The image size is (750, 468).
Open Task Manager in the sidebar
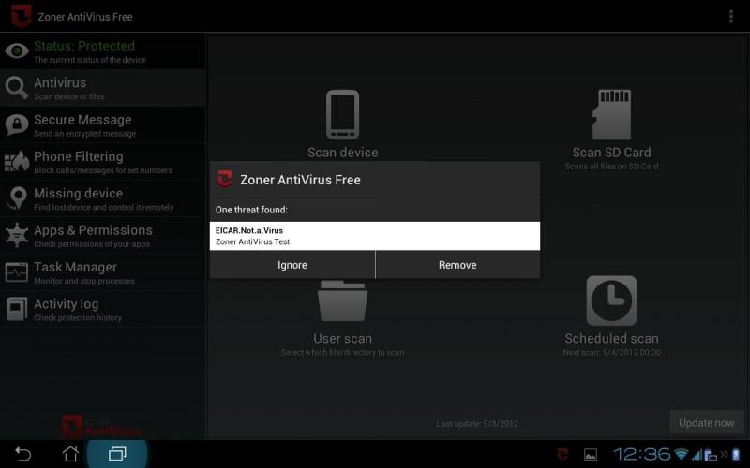click(x=103, y=272)
